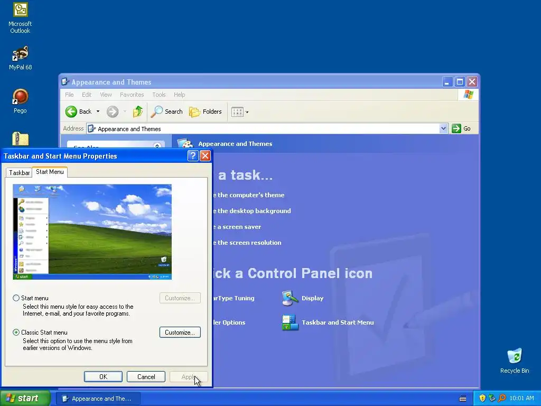The height and width of the screenshot is (406, 541).
Task: Click the on-screen keyboard taskbar icon
Action: pyautogui.click(x=463, y=399)
